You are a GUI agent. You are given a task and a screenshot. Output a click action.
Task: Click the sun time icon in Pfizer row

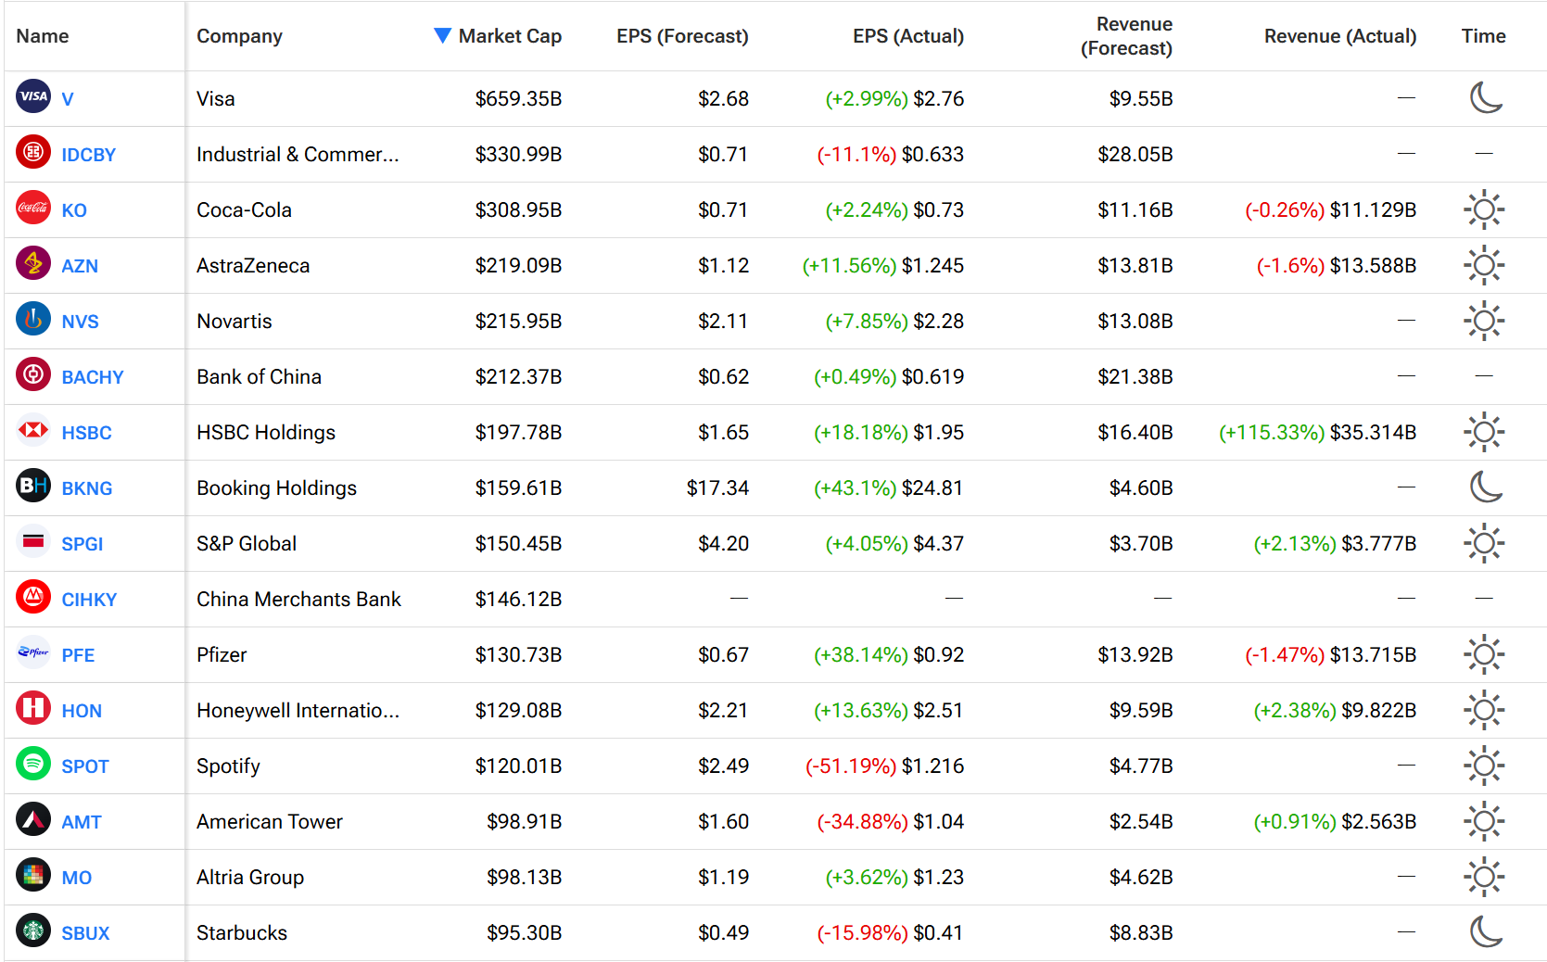coord(1484,654)
